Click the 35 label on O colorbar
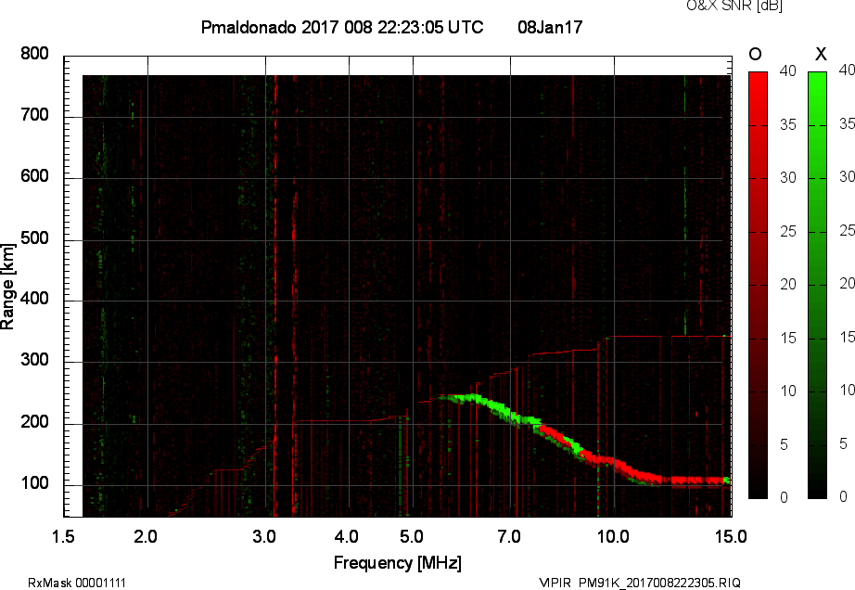The image size is (855, 590). [x=787, y=125]
